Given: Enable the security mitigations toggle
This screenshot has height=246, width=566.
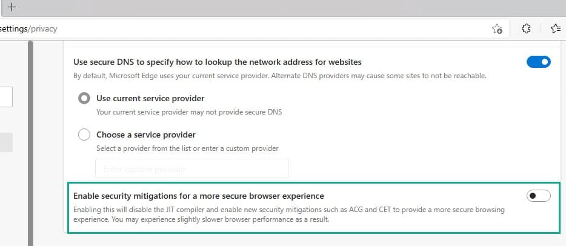Looking at the screenshot, I should (x=538, y=196).
